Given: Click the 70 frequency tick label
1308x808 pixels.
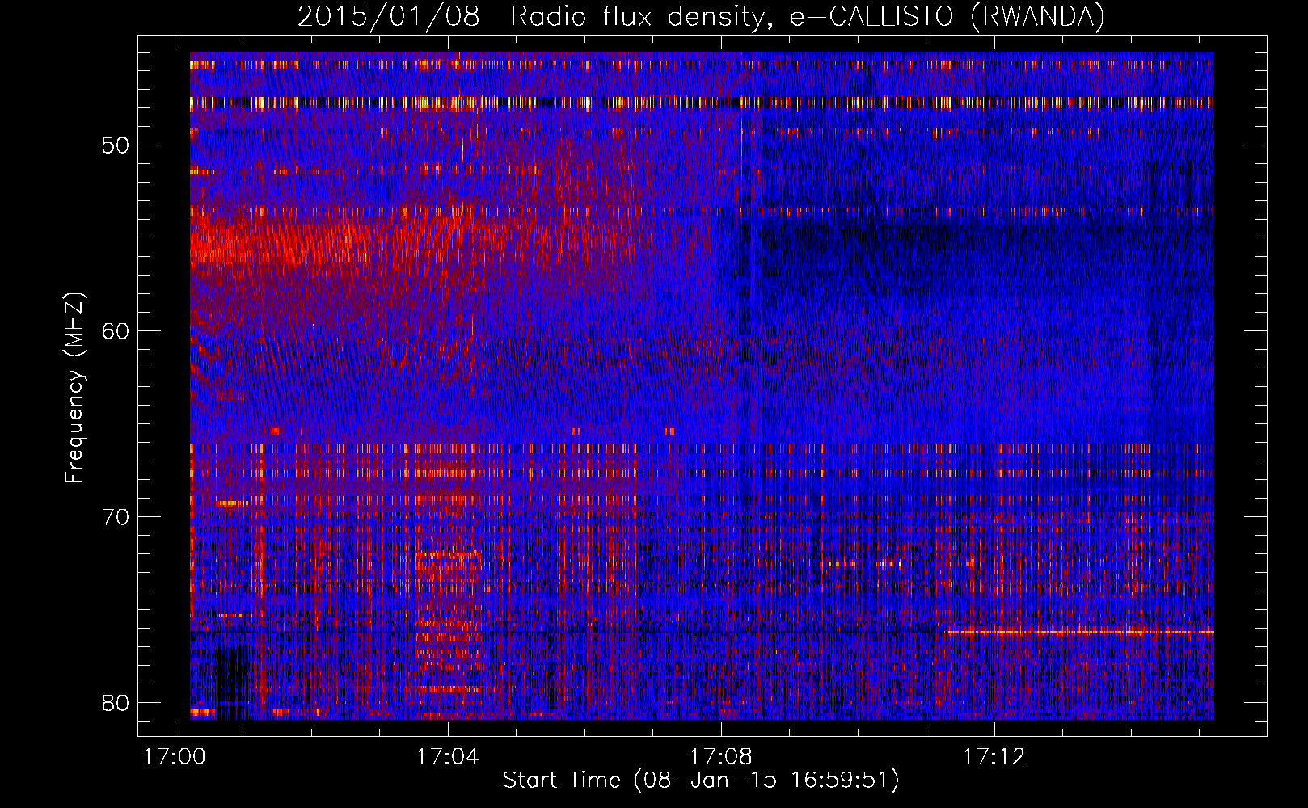Looking at the screenshot, I should click(116, 516).
